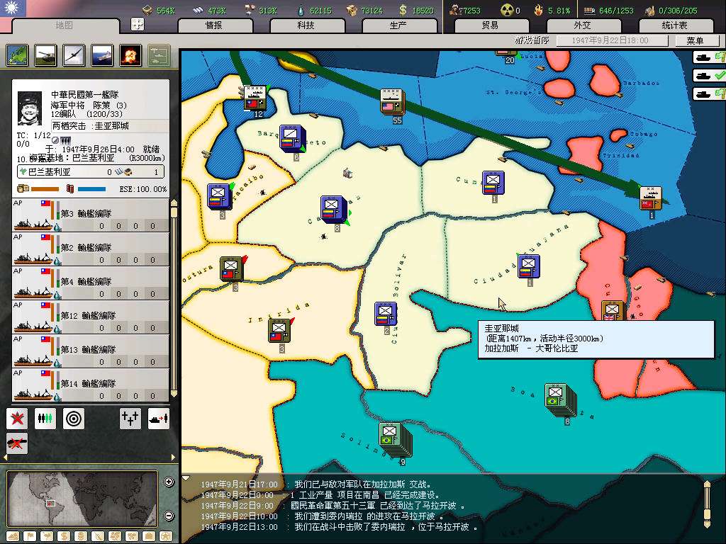The image size is (726, 544).
Task: Select the land units tank icon
Action: tap(45, 55)
